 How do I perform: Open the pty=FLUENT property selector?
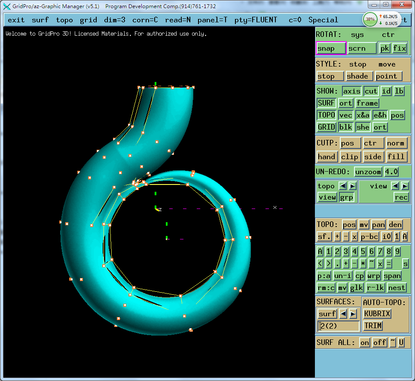pos(256,20)
